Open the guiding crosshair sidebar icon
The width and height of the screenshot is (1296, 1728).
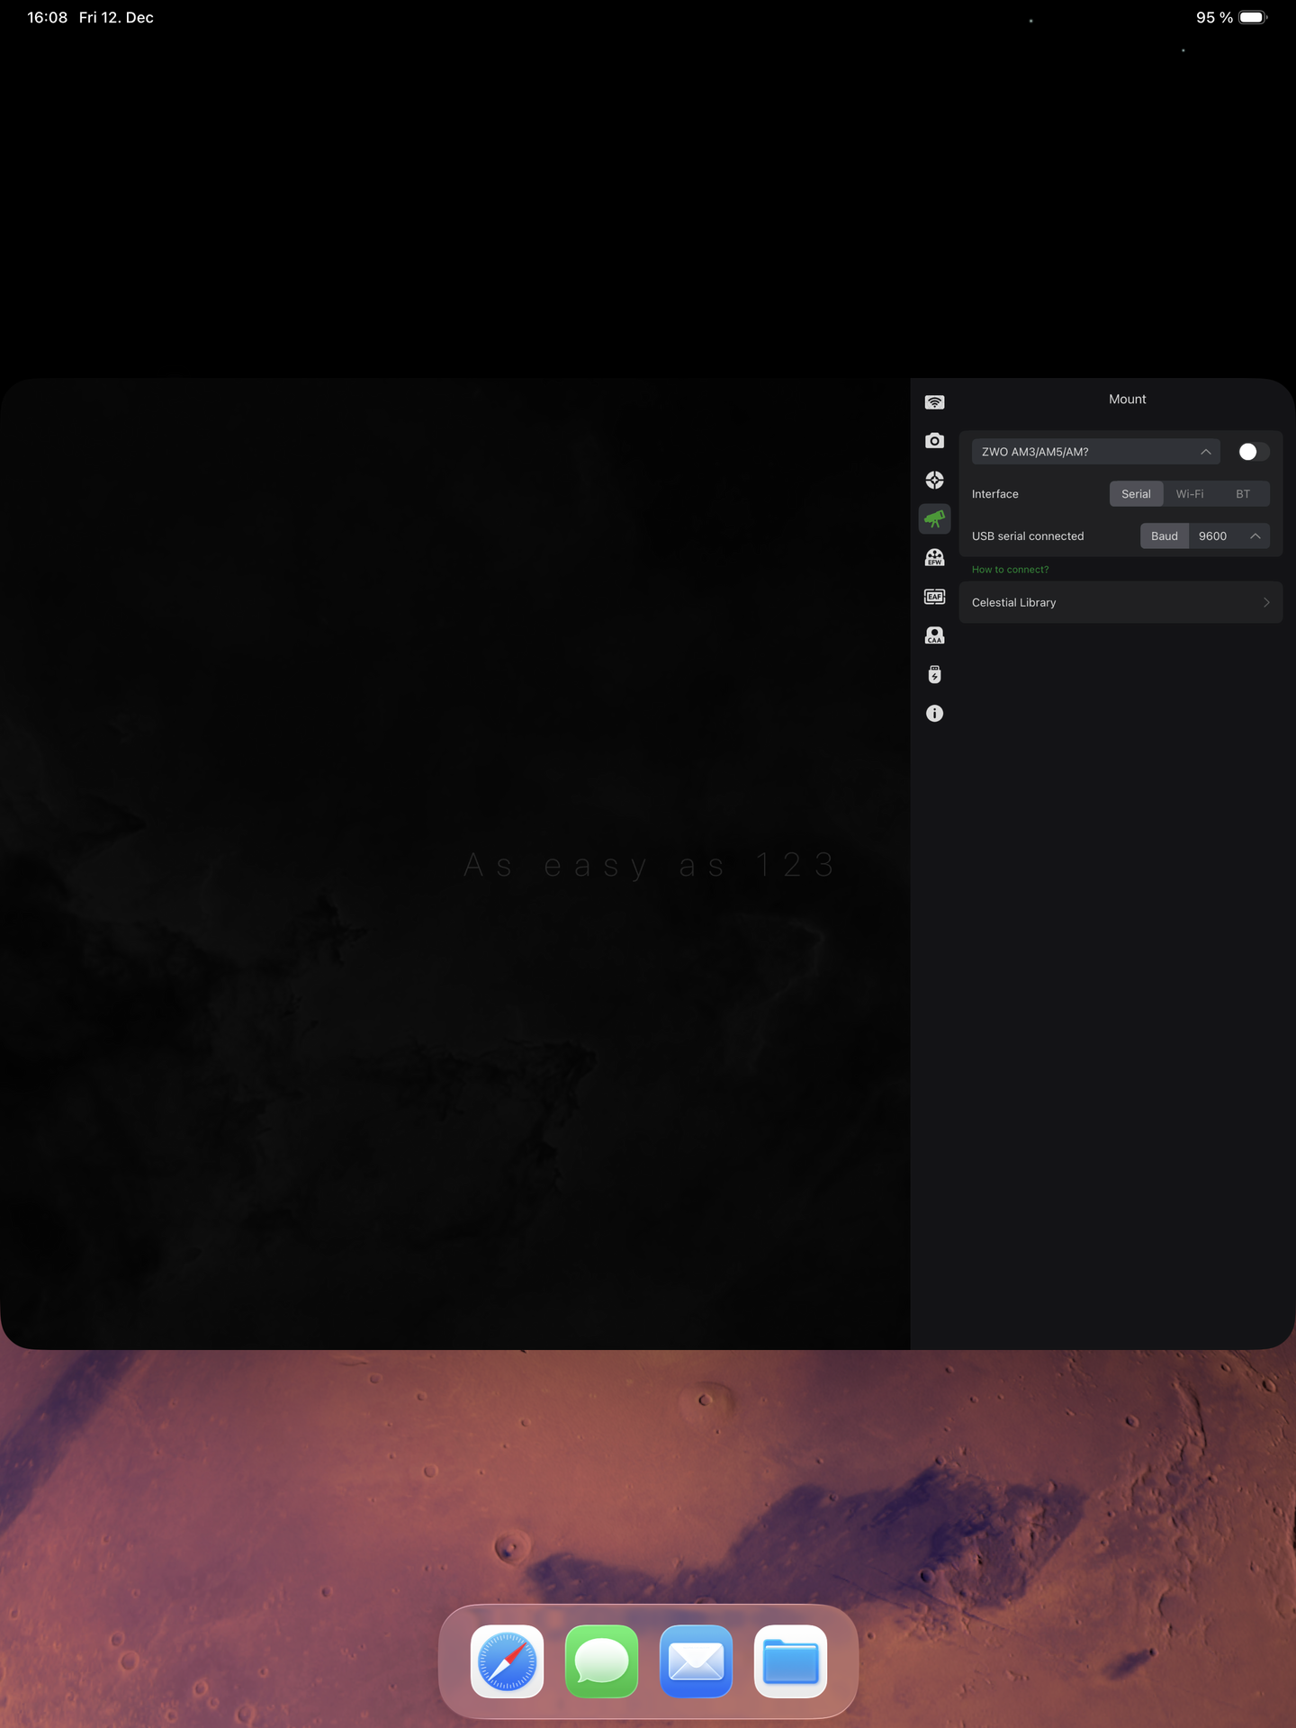(934, 480)
